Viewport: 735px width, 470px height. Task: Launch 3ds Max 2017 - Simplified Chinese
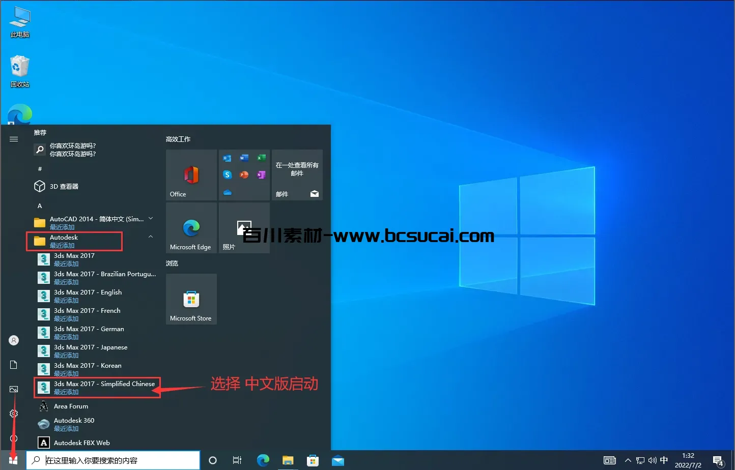click(x=97, y=388)
